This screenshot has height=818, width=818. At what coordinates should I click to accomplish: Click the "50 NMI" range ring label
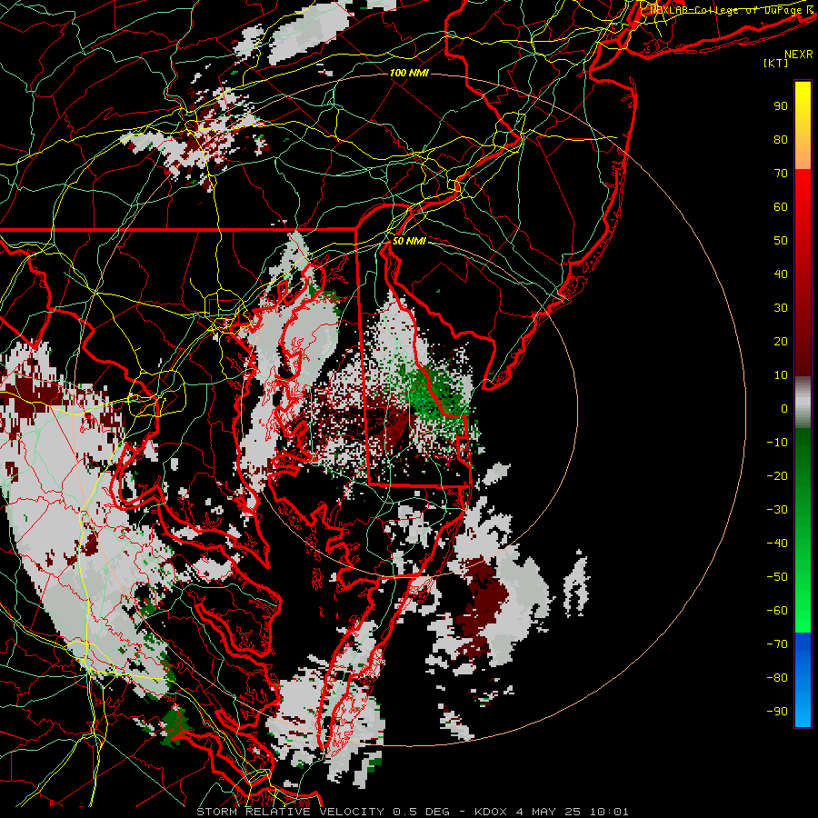pyautogui.click(x=409, y=241)
